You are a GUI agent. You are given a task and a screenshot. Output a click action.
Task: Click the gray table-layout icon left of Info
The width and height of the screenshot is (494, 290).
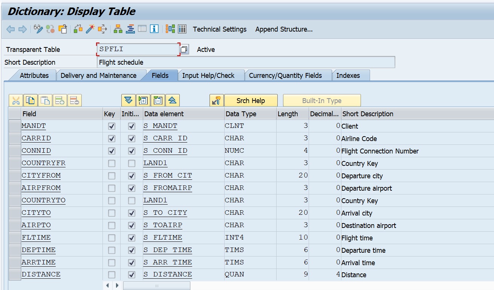pyautogui.click(x=142, y=29)
